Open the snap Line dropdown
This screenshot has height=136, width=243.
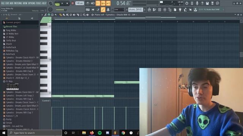119,10
